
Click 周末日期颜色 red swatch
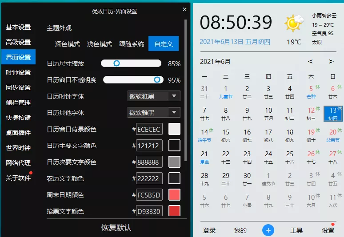[x=174, y=194]
